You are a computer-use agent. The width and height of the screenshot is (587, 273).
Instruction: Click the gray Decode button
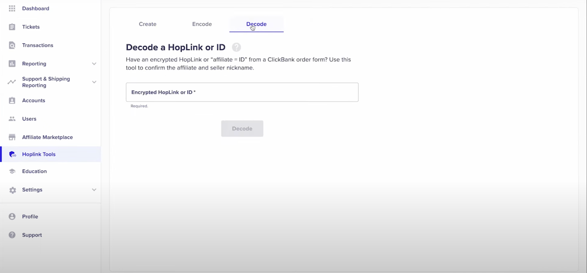(242, 129)
